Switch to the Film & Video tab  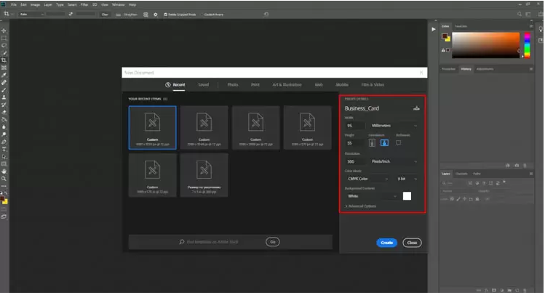point(373,85)
